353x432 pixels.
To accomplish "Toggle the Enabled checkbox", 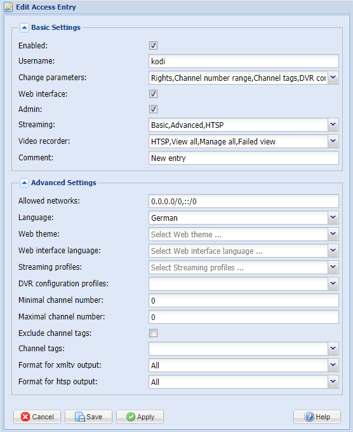I will pos(154,45).
